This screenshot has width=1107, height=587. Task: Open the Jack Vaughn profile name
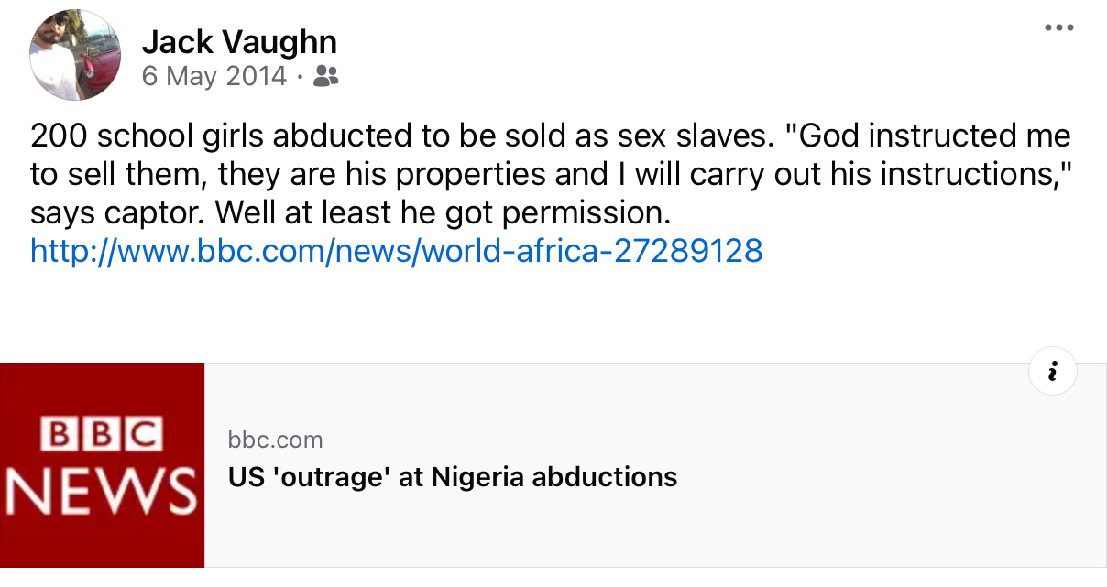click(x=239, y=41)
